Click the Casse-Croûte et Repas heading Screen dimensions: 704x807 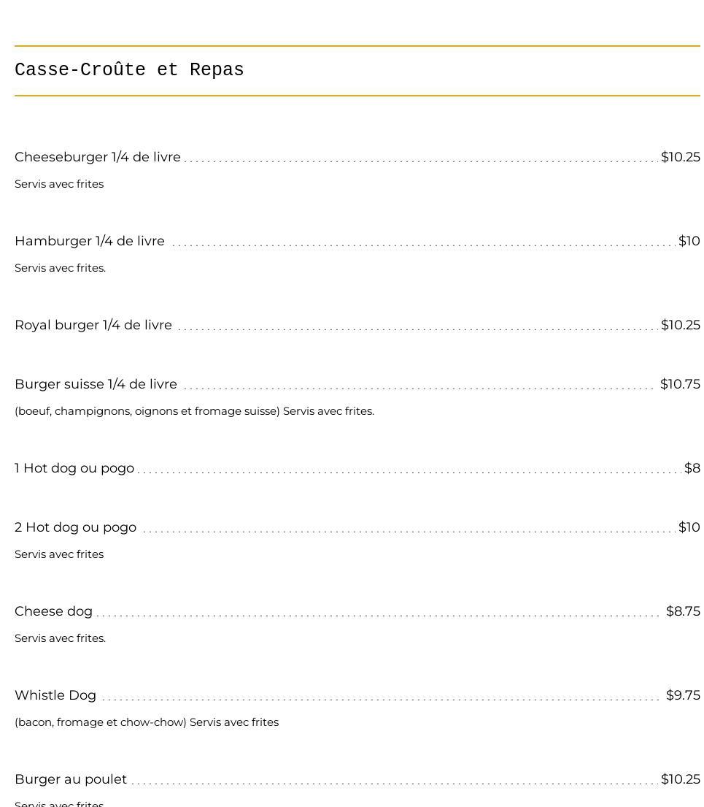click(129, 69)
